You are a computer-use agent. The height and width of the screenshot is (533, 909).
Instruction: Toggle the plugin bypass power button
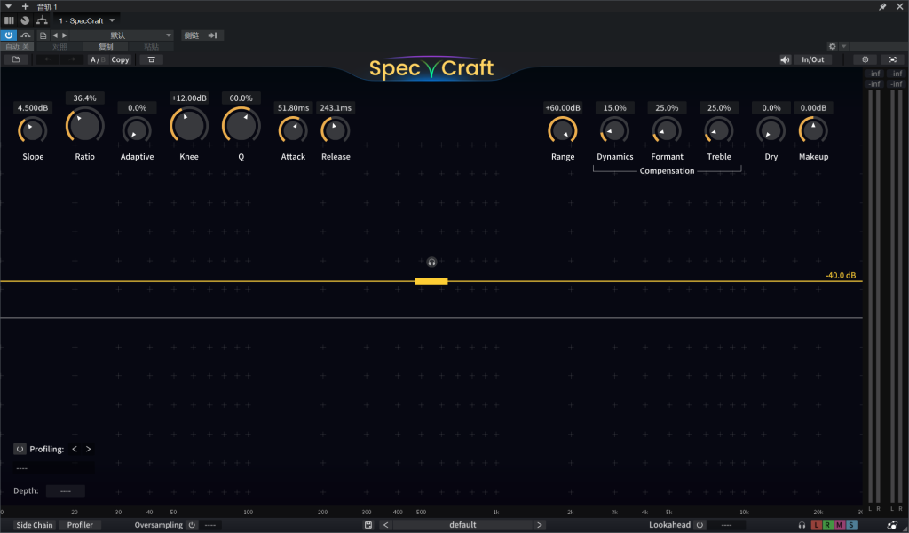pos(9,35)
